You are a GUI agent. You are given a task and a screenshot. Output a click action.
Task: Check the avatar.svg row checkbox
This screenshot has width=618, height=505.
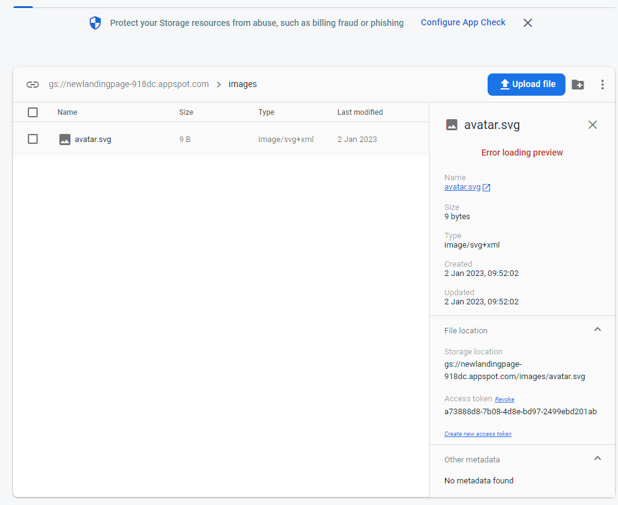click(33, 139)
